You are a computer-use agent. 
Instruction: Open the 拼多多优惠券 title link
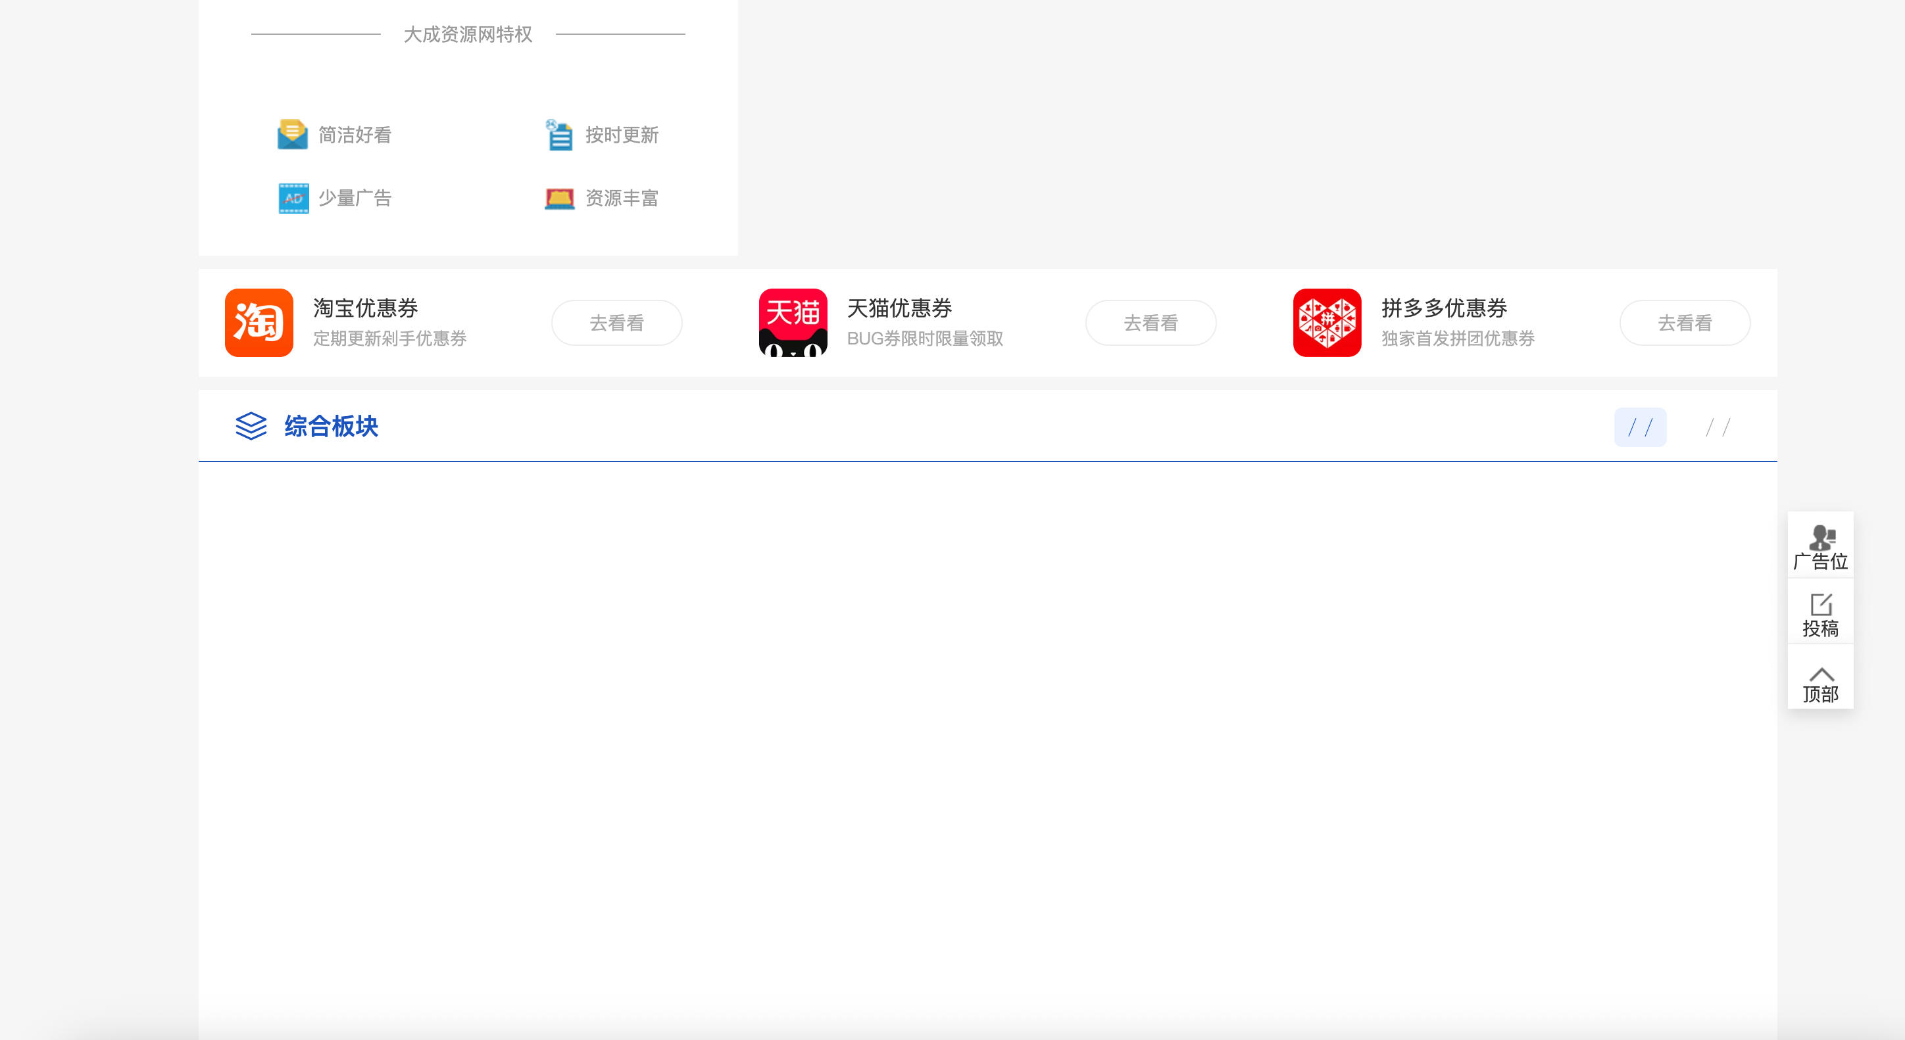coord(1445,308)
